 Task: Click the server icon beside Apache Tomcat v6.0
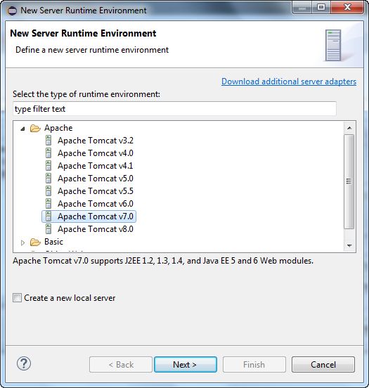[48, 203]
